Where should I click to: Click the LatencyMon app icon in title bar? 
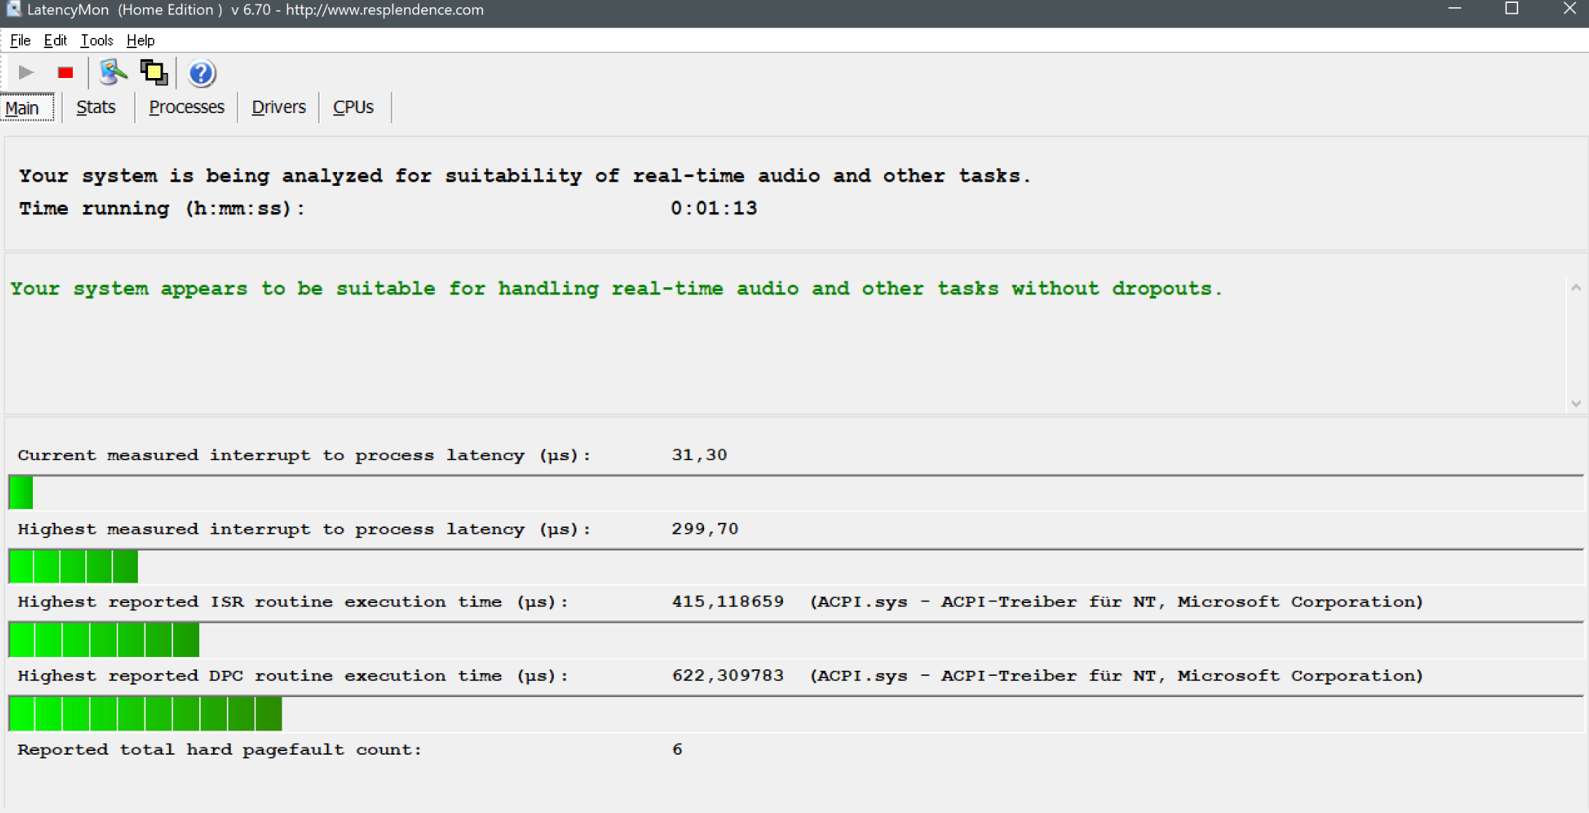[x=13, y=9]
